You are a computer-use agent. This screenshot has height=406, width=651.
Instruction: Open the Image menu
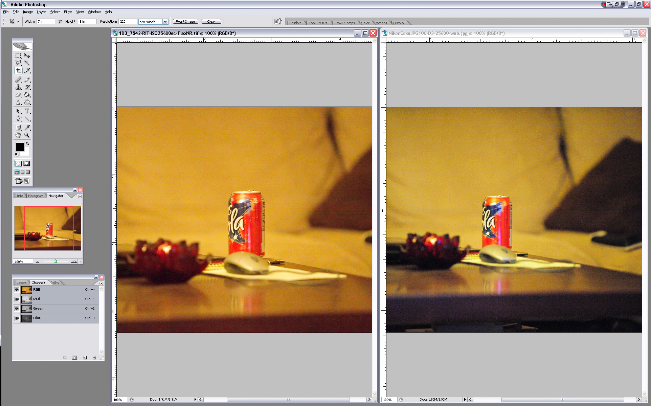28,12
